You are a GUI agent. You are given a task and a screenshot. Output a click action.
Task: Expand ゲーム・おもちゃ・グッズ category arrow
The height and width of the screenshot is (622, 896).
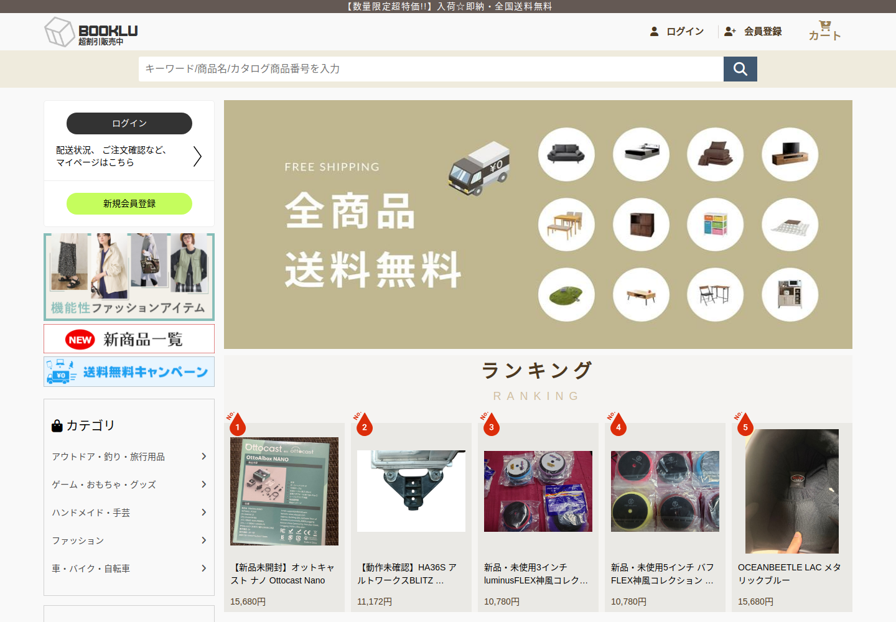203,485
